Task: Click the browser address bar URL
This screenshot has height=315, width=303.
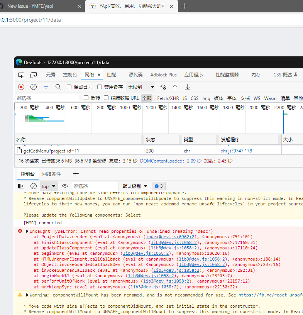Action: (30, 20)
